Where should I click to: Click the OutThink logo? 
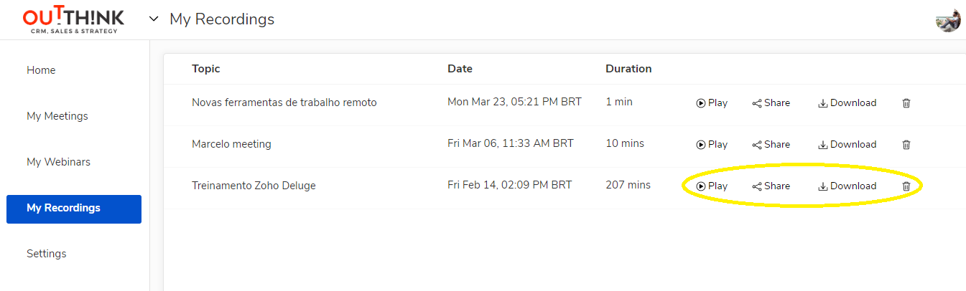(x=73, y=20)
